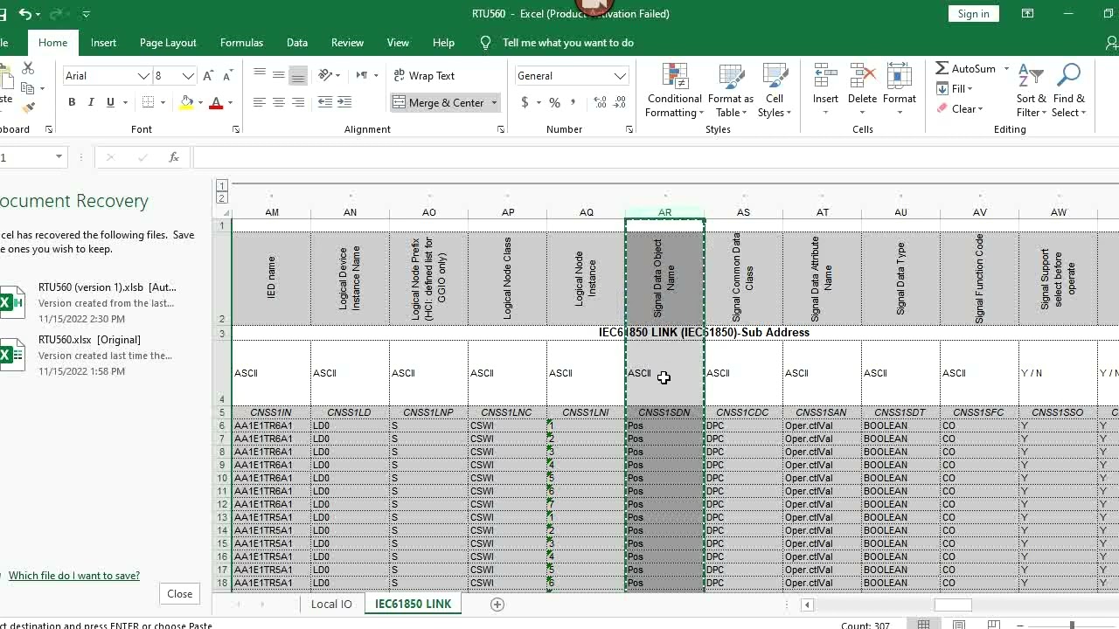
Task: Open the Merge & Center dropdown arrow
Action: [x=494, y=102]
